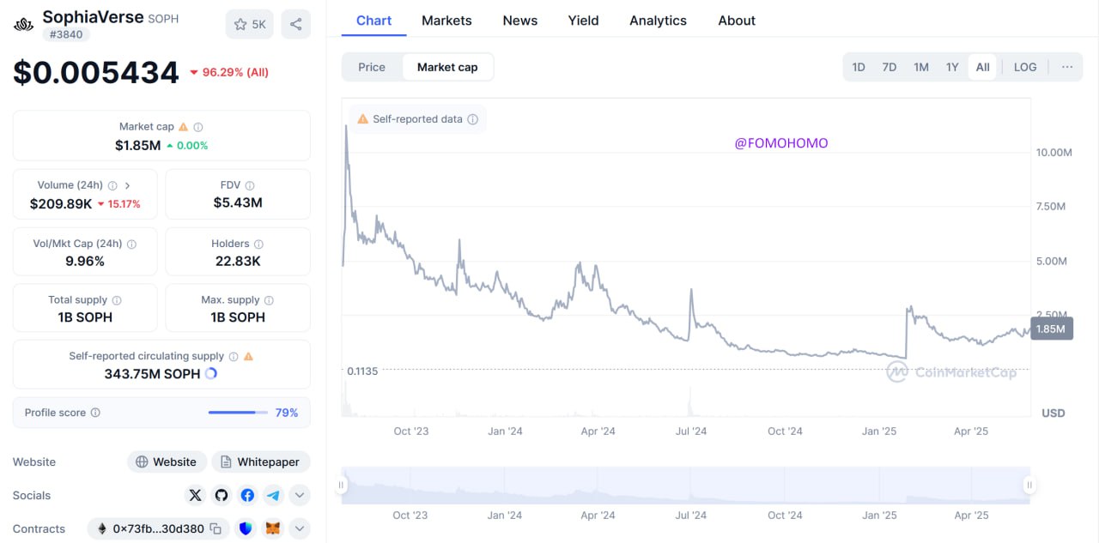Screen dimensions: 1099x543
Task: Open the Holders info icon
Action: click(x=258, y=244)
